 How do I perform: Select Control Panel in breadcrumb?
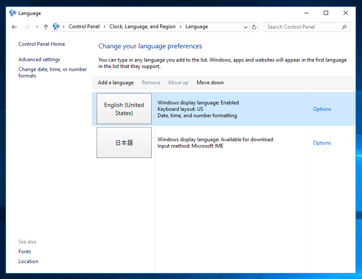[84, 27]
